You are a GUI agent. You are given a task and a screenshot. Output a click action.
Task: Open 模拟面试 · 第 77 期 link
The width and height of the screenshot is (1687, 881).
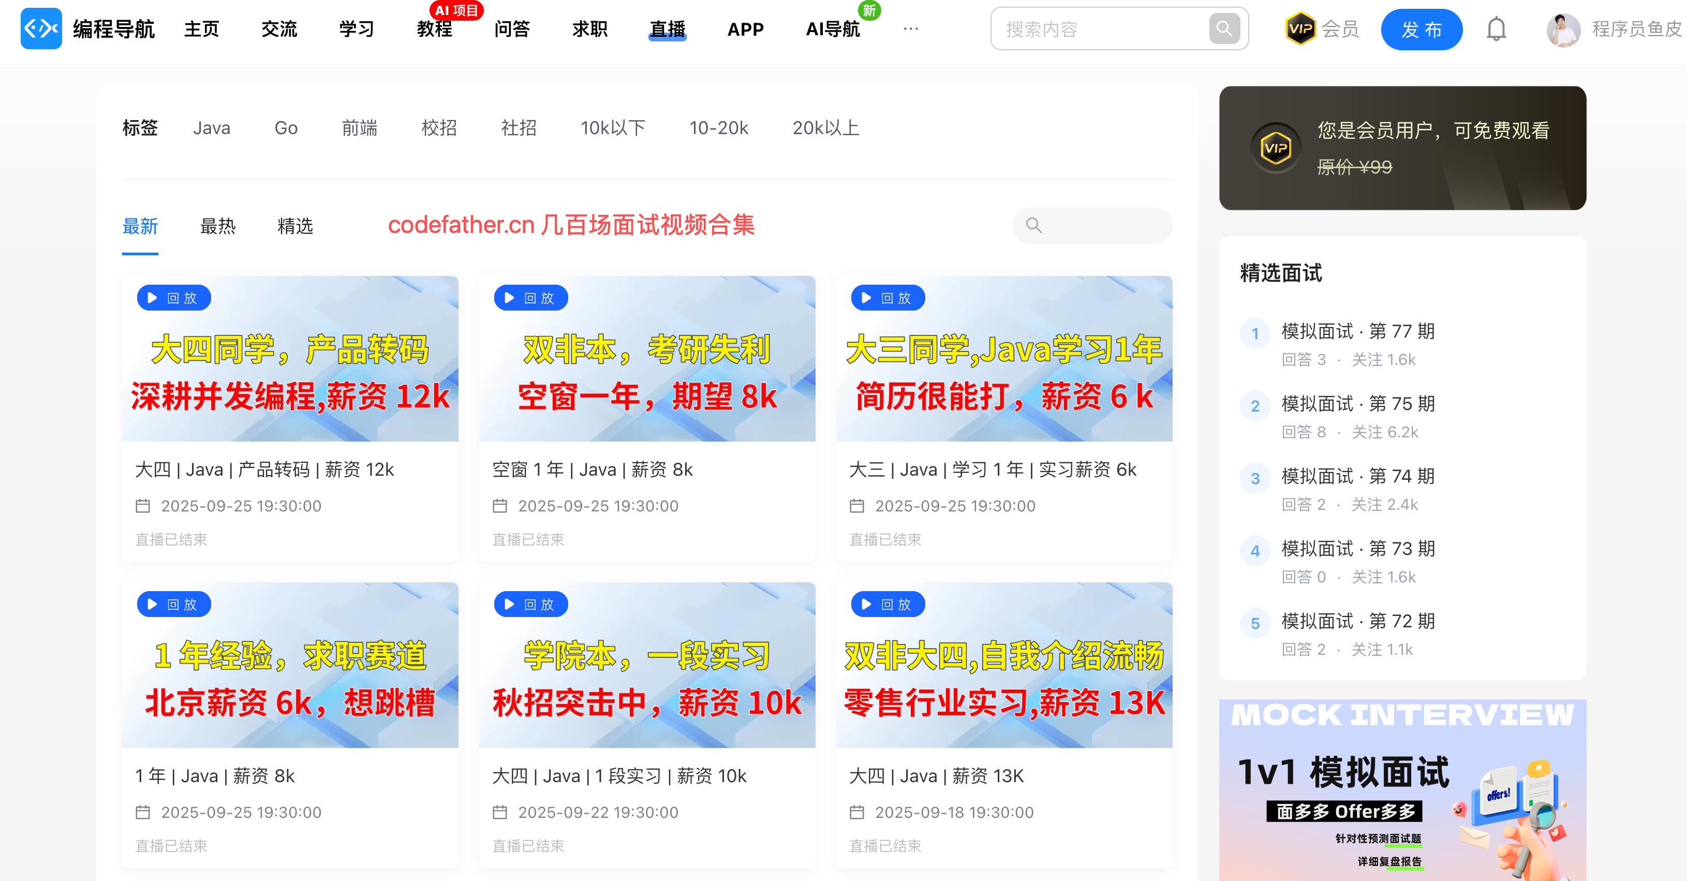1357,331
